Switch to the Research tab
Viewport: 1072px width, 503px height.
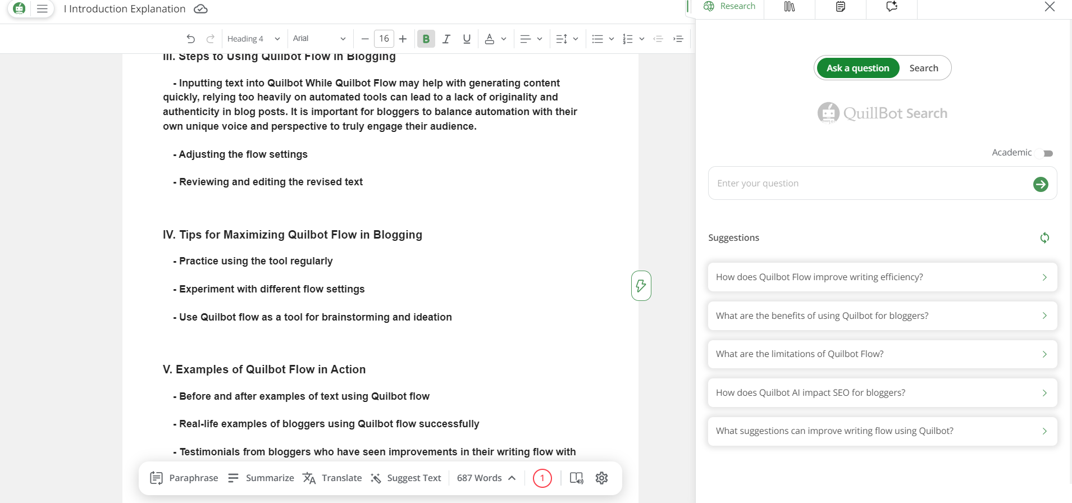point(729,6)
